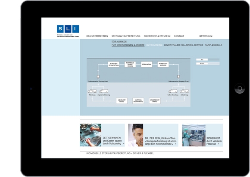Go to the Kontakt page
The image size is (250, 177).
point(179,36)
